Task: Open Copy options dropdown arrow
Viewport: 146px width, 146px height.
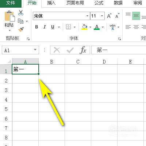Action: tap(27, 21)
